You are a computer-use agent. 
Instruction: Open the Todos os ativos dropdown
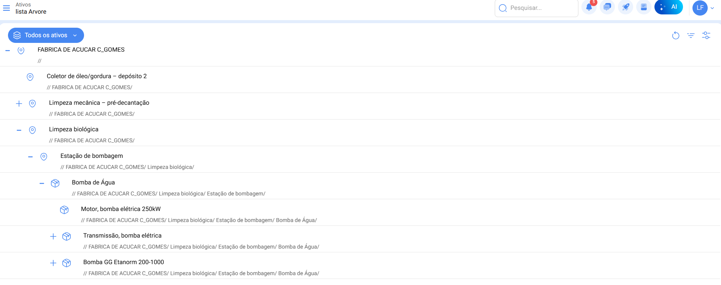tap(46, 35)
